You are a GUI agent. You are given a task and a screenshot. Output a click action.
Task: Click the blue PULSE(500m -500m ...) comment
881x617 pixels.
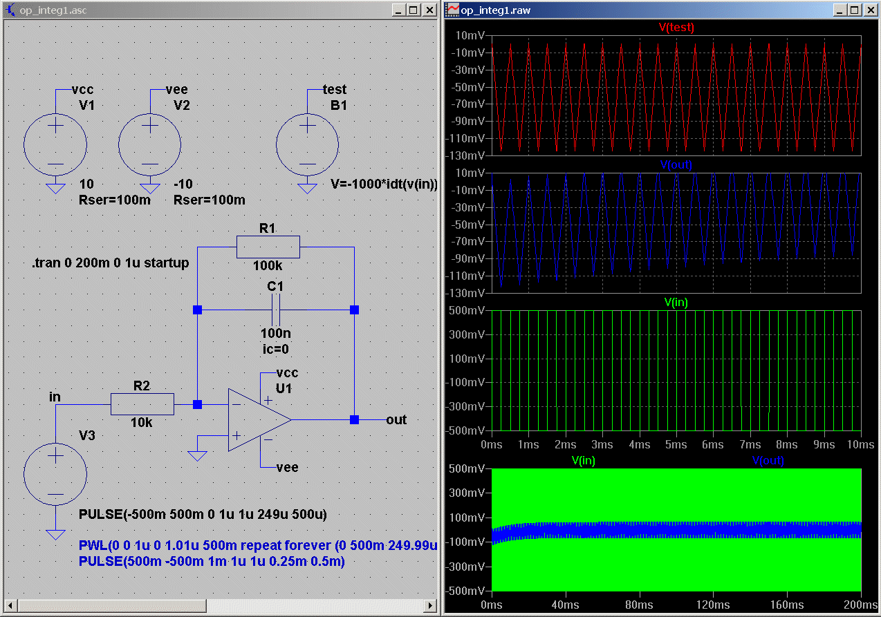click(x=212, y=561)
